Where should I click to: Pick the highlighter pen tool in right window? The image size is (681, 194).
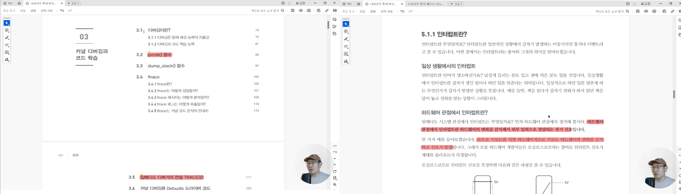pyautogui.click(x=346, y=39)
